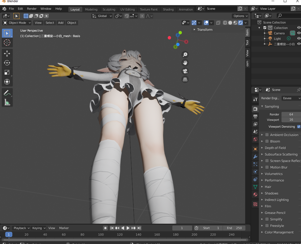Click the End frame 250 field
This screenshot has height=244, width=301.
tap(234, 228)
